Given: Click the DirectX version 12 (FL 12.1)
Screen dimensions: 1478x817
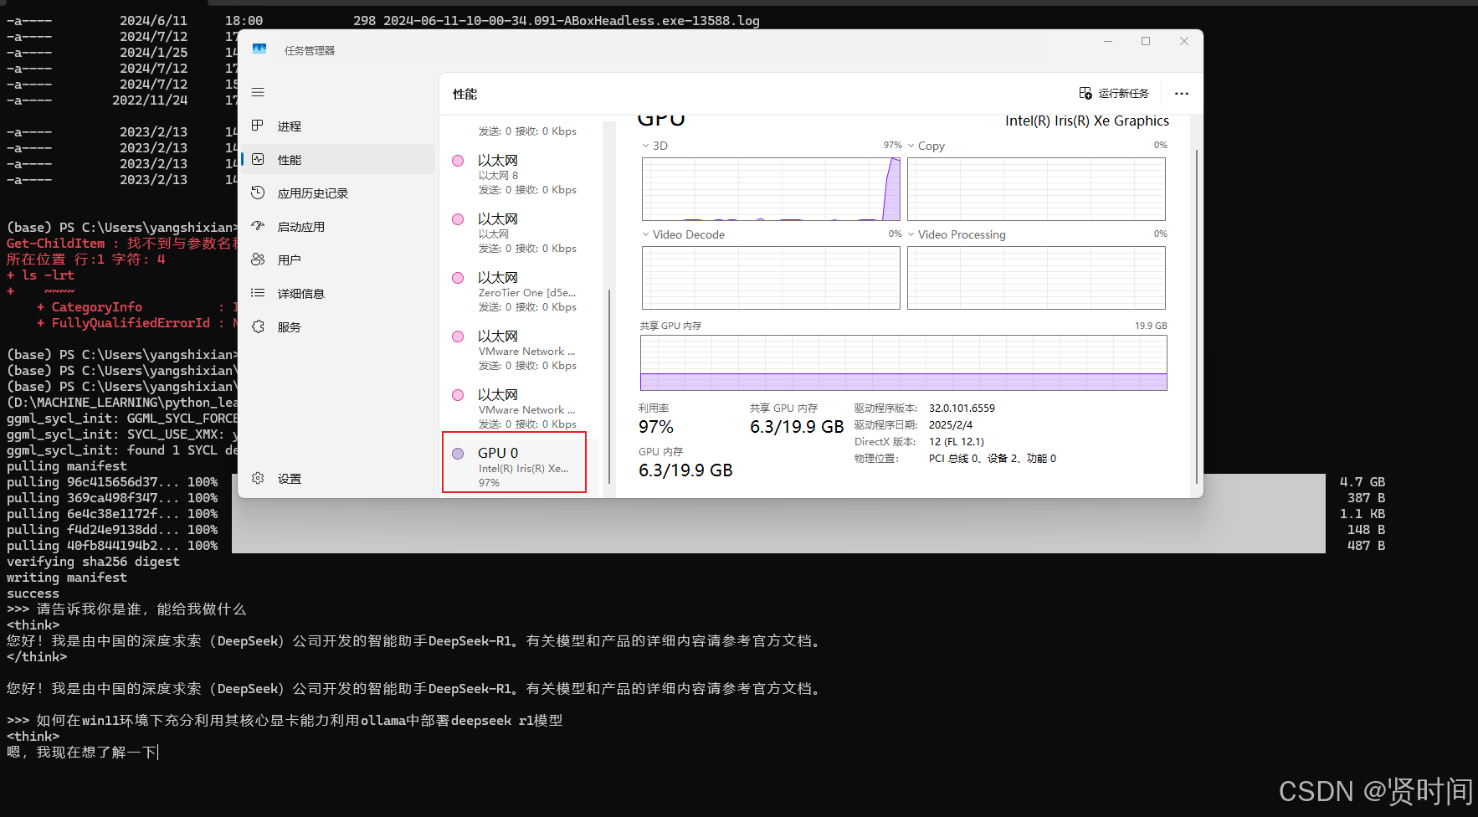Looking at the screenshot, I should pyautogui.click(x=957, y=442).
